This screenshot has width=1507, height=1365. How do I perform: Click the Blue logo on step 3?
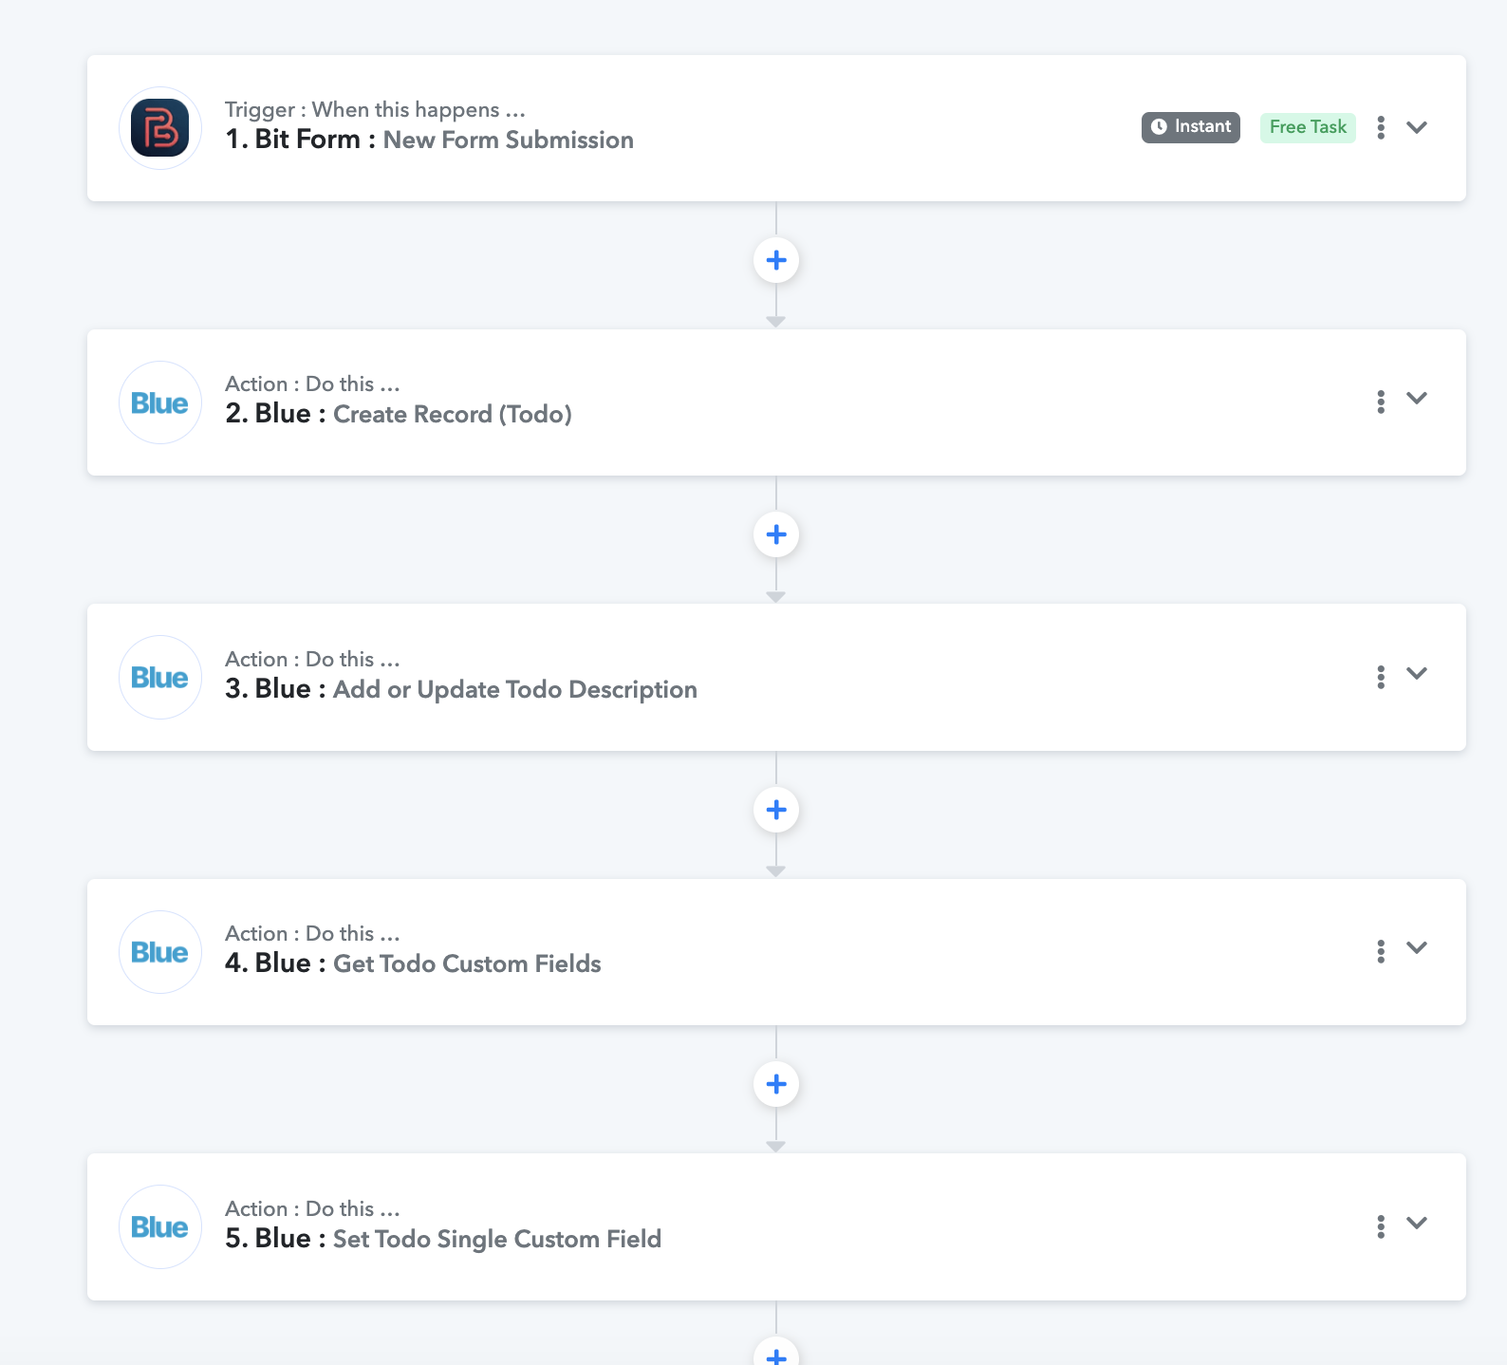click(159, 677)
